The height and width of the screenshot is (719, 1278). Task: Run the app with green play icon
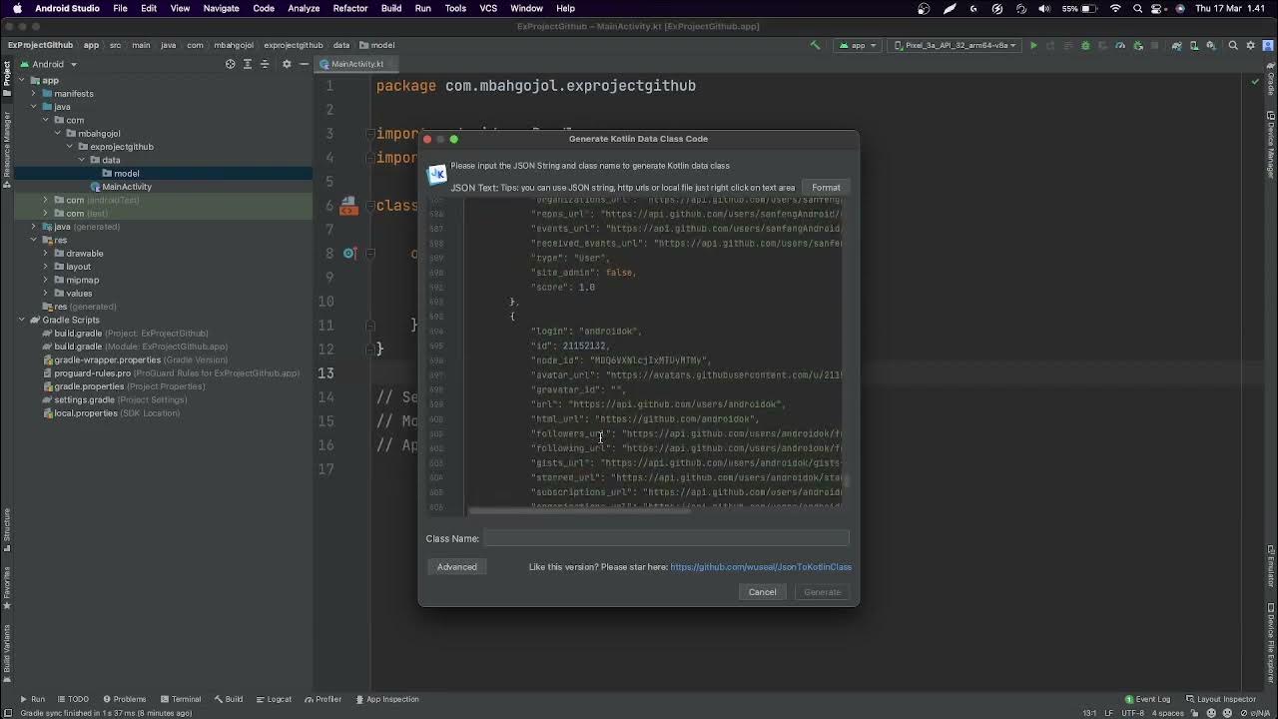(1033, 45)
